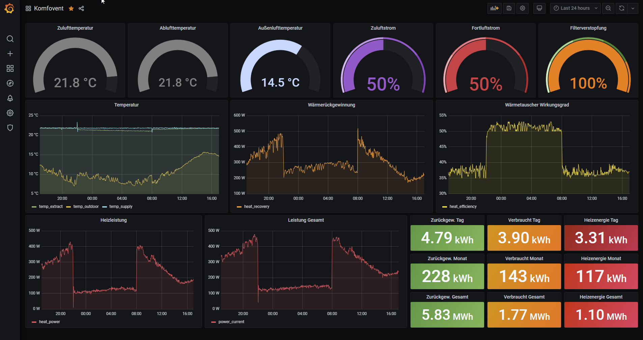Open the Explore compass icon
This screenshot has width=643, height=340.
(x=10, y=83)
